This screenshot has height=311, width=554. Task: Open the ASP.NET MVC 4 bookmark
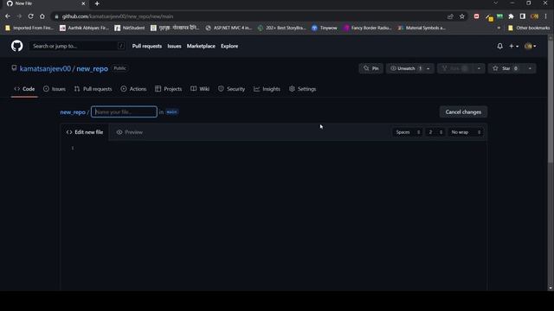coord(229,28)
